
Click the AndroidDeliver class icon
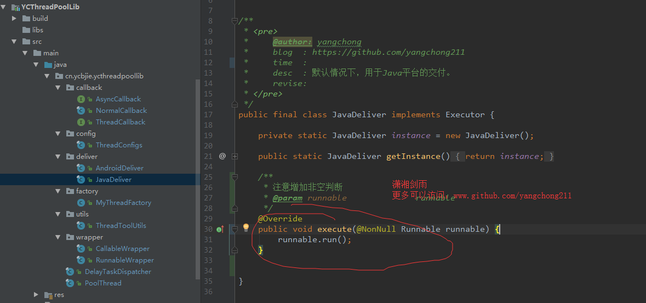81,168
